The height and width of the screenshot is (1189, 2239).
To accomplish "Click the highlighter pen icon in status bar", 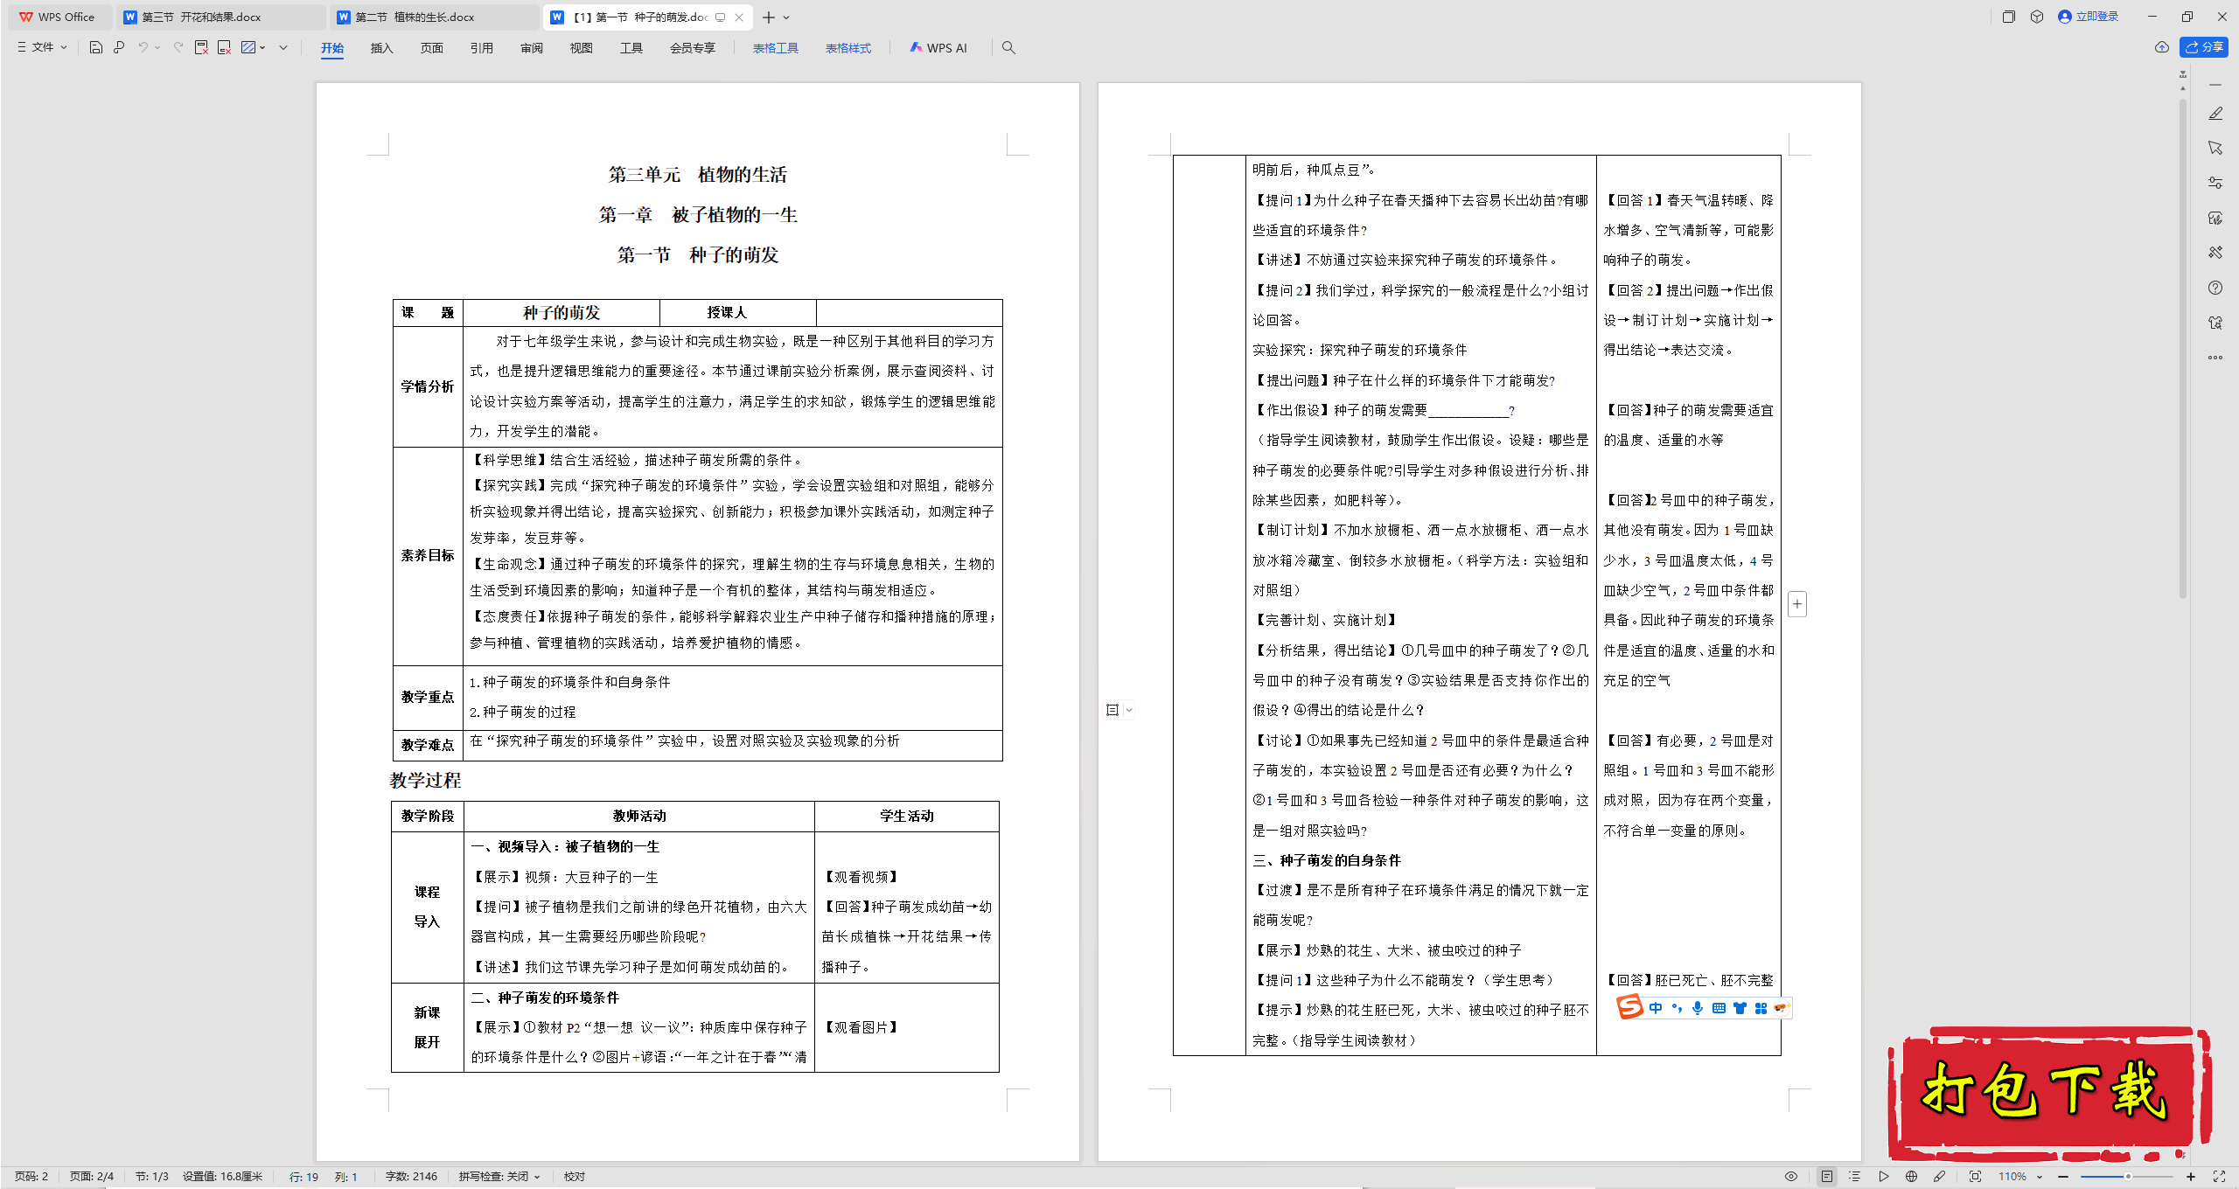I will pyautogui.click(x=1939, y=1177).
